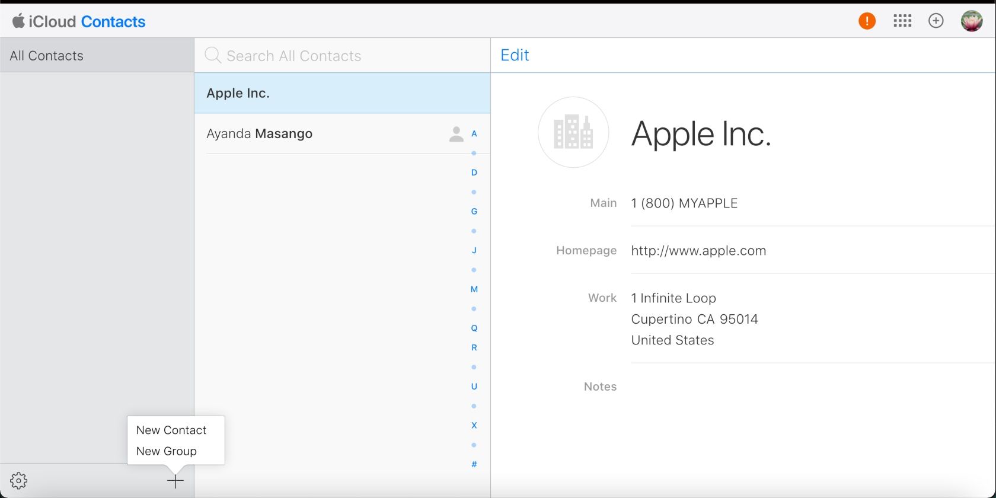Screen dimensions: 996x498
Task: Select Ayanda Masango in contact list
Action: 342,134
